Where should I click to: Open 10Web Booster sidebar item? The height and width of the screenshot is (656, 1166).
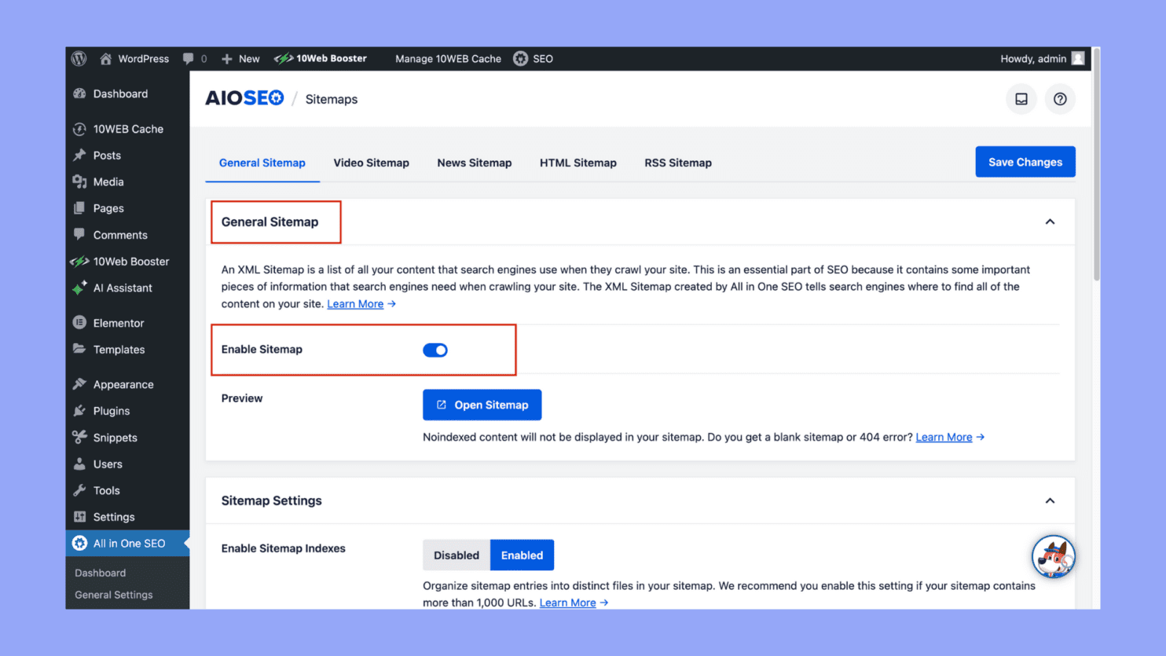click(127, 262)
